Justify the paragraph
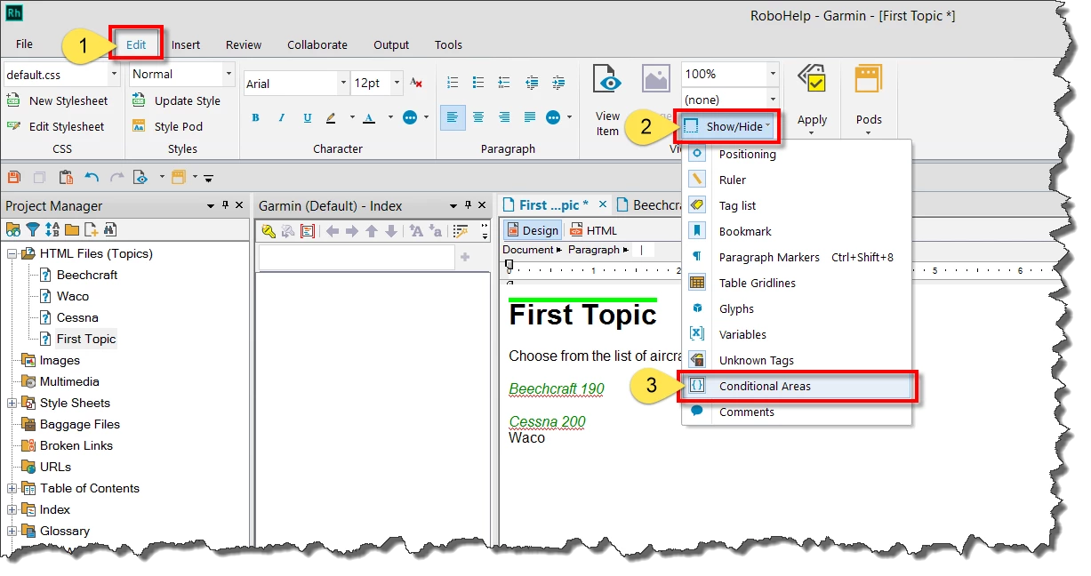The height and width of the screenshot is (576, 1091). pyautogui.click(x=530, y=117)
